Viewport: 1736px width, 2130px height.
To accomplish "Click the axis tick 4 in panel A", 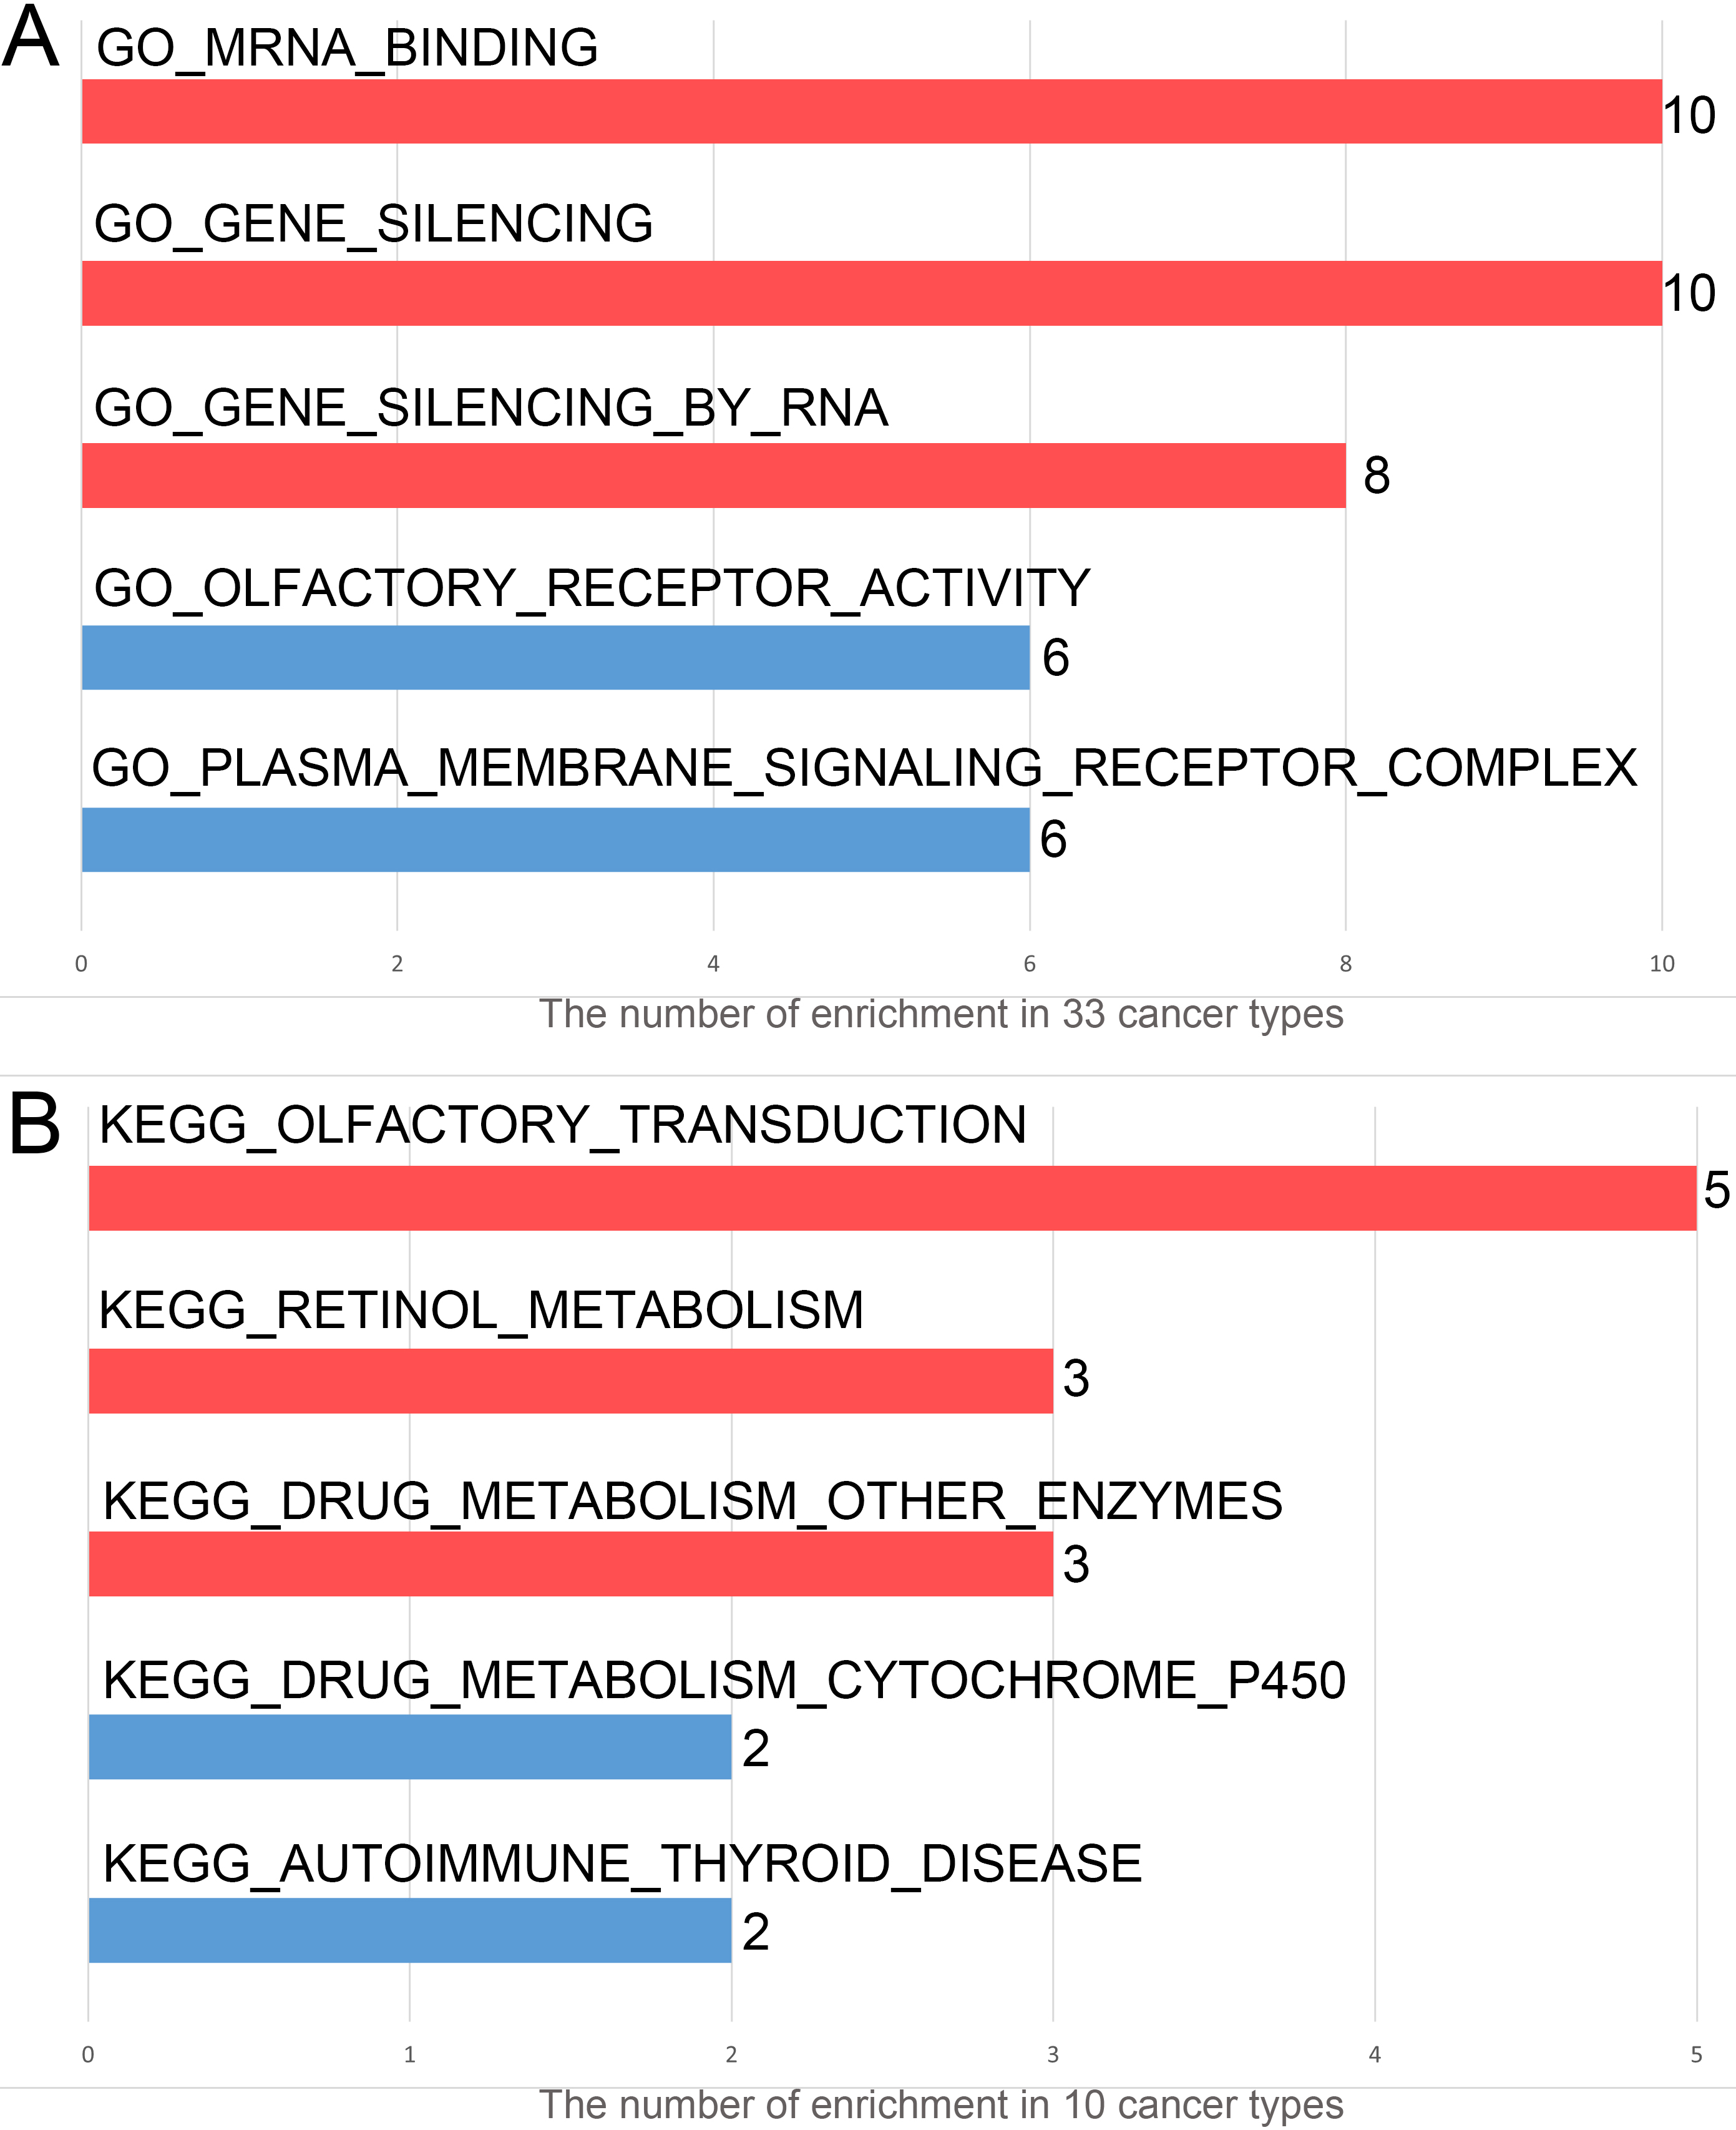I will [x=713, y=963].
